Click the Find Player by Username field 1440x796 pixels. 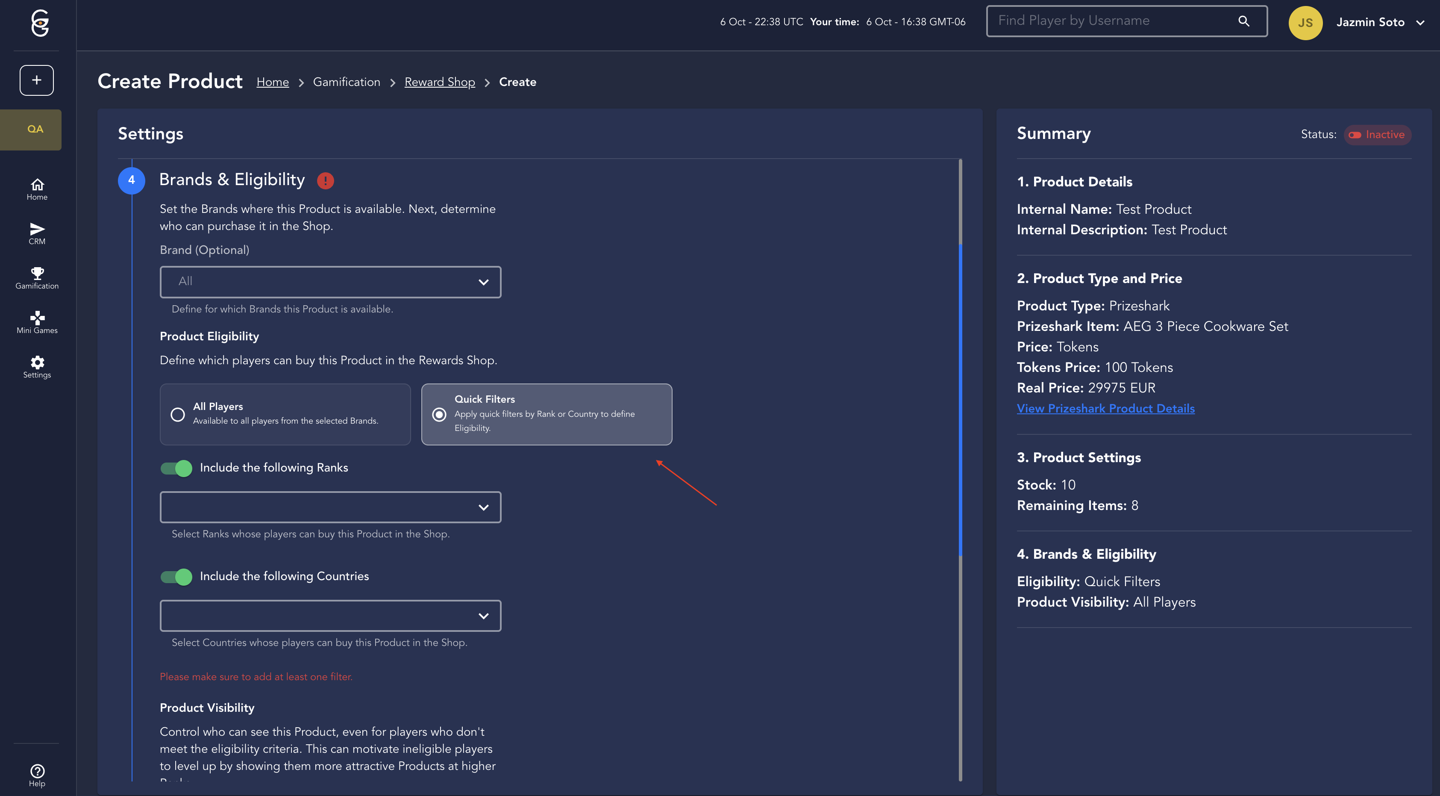click(x=1112, y=21)
